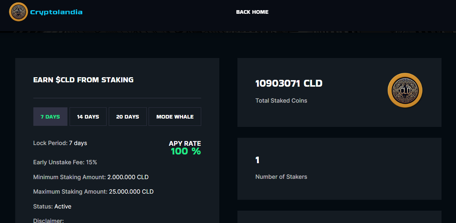Click the Total Staked Coins label
This screenshot has height=223, width=456.
click(281, 100)
